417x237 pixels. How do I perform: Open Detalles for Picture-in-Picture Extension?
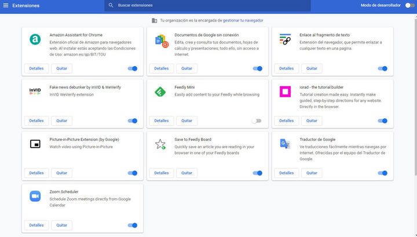point(36,173)
